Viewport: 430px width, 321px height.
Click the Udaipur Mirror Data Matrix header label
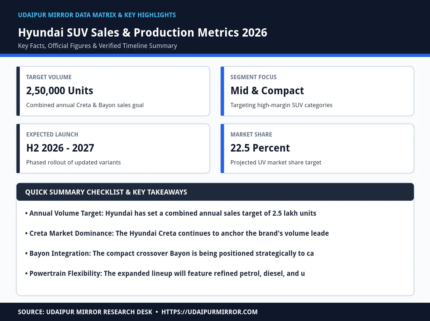pyautogui.click(x=97, y=15)
